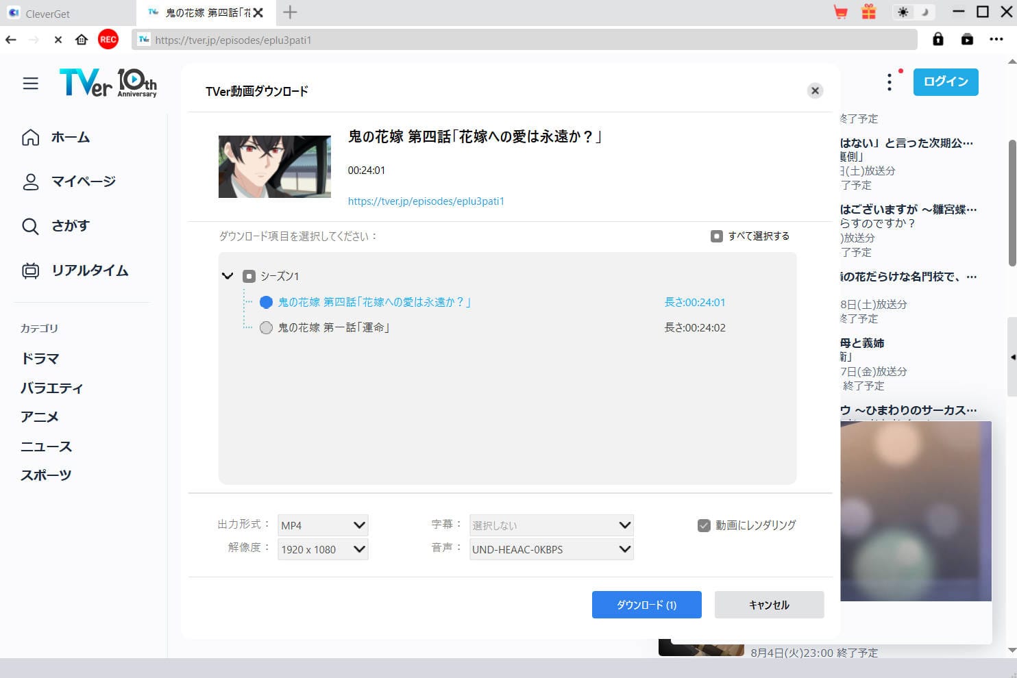
Task: Open the lock icon in toolbar
Action: tap(938, 39)
